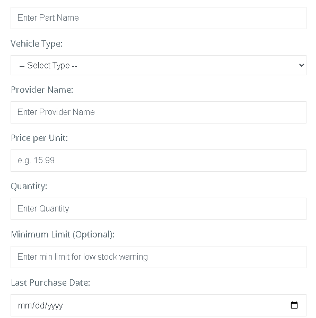Click the Enter Part Name field
Viewport: 316px width, 318px height.
pyautogui.click(x=159, y=18)
